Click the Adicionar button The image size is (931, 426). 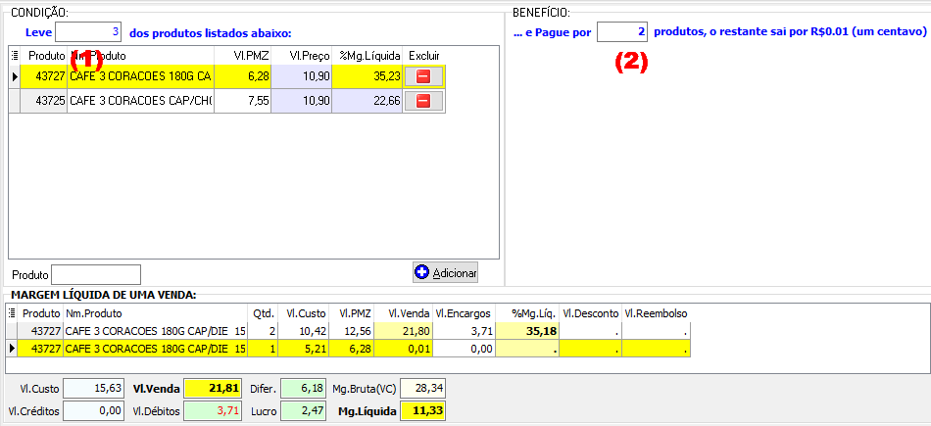coord(445,273)
